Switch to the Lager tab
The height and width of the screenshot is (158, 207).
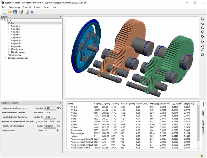(203, 113)
